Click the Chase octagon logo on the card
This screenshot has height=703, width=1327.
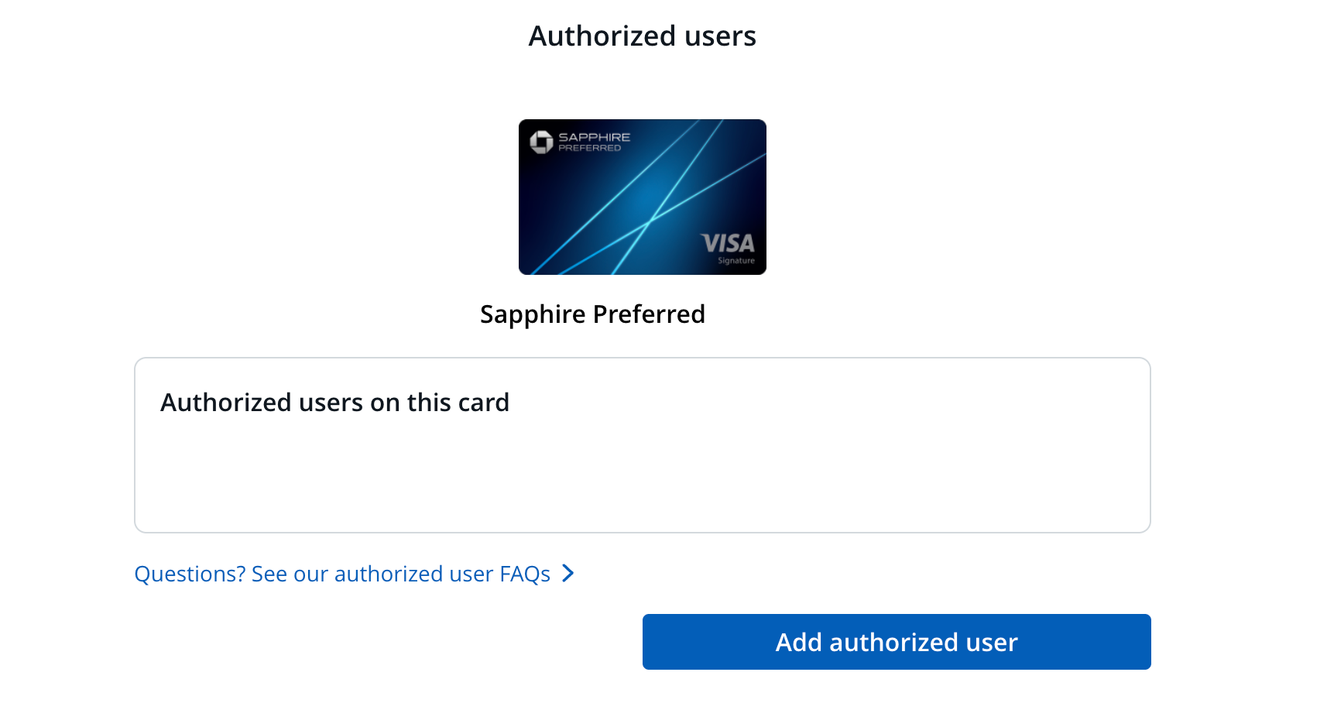click(540, 140)
